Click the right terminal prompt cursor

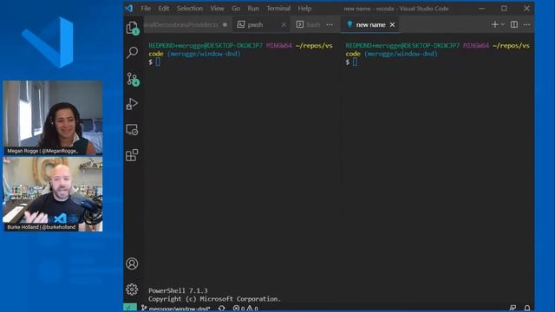click(355, 62)
